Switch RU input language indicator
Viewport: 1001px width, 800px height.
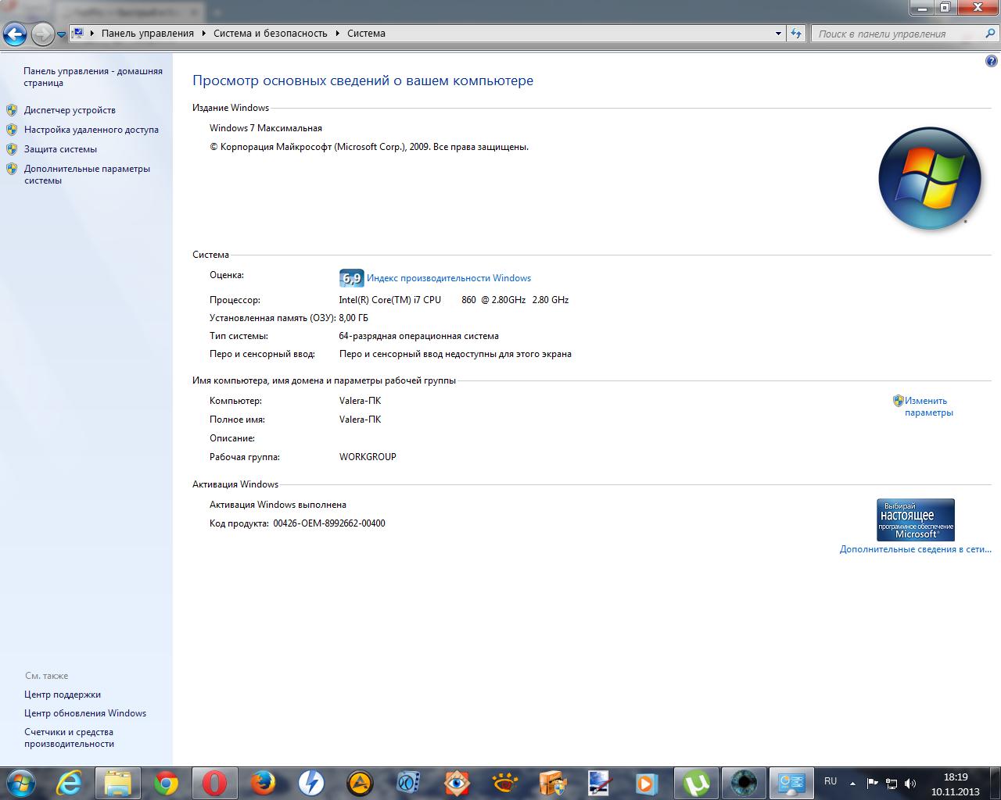click(x=831, y=781)
